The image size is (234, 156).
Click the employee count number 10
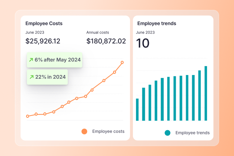tap(143, 43)
